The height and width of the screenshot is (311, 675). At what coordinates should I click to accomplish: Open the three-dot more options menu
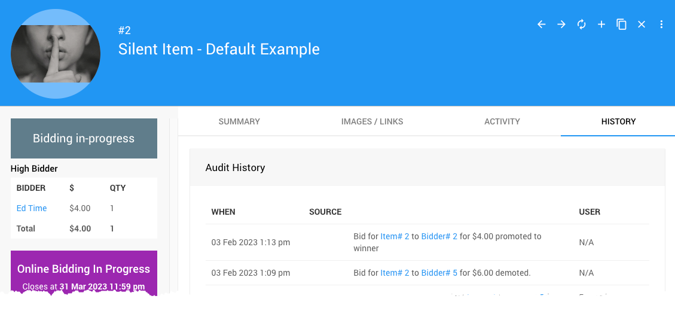click(661, 25)
